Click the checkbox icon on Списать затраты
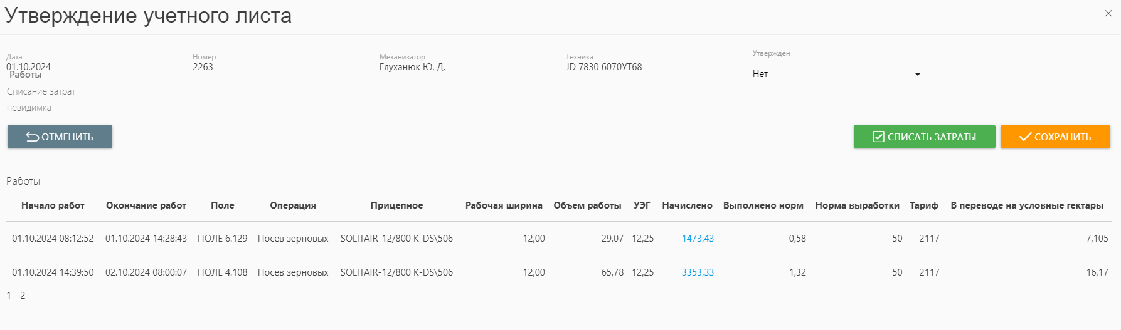The image size is (1121, 330). [x=878, y=137]
